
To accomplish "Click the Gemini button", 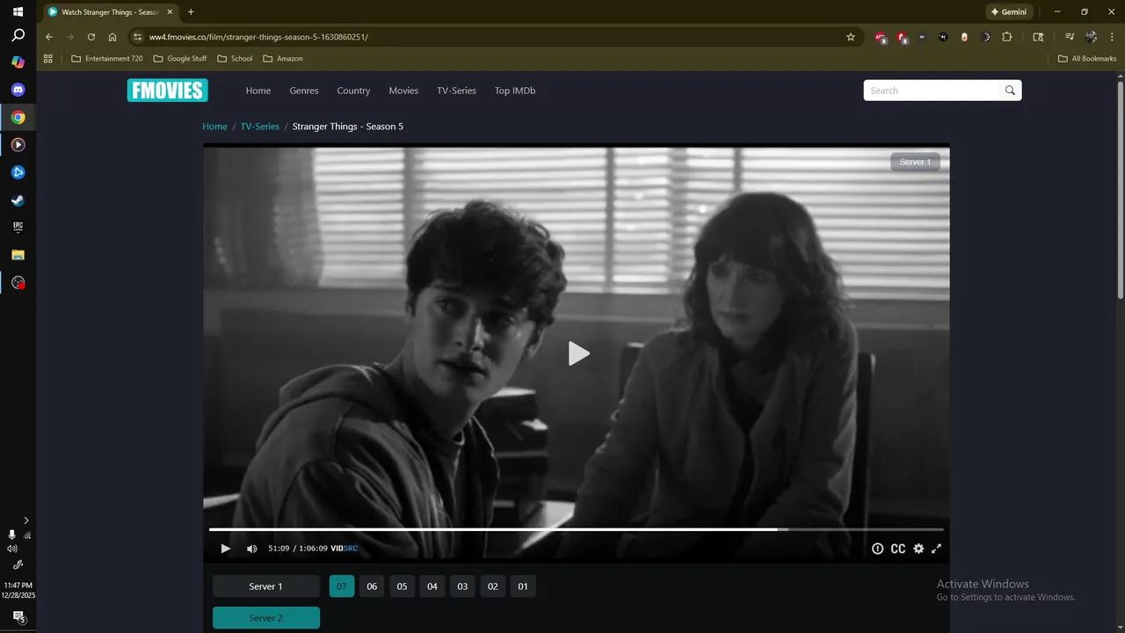I will (1009, 12).
